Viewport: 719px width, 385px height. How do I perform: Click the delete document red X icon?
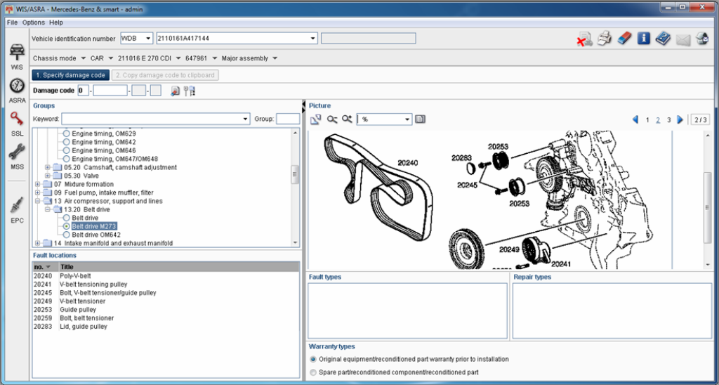(584, 39)
